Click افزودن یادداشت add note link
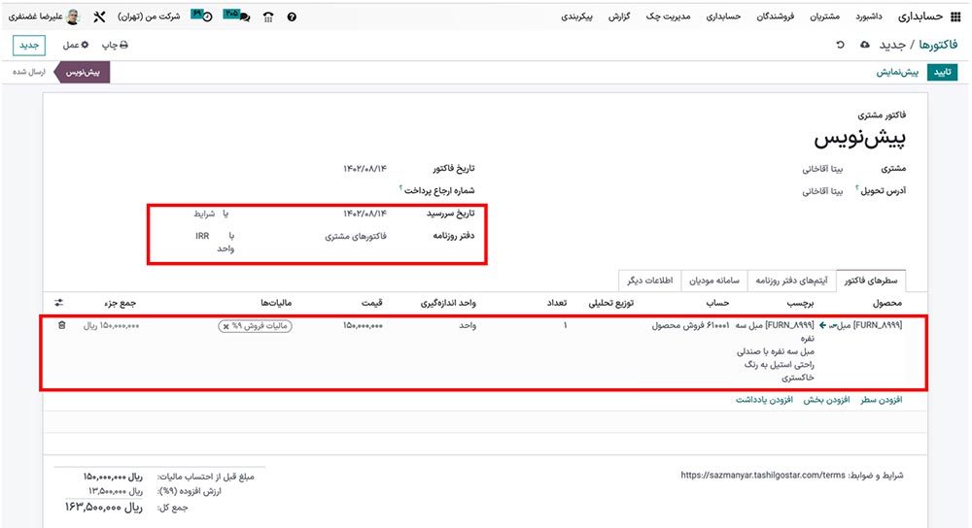972x528 pixels. pyautogui.click(x=764, y=400)
